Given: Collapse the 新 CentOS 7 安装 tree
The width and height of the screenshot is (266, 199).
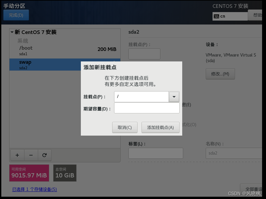Looking at the screenshot, I should pyautogui.click(x=12, y=32).
